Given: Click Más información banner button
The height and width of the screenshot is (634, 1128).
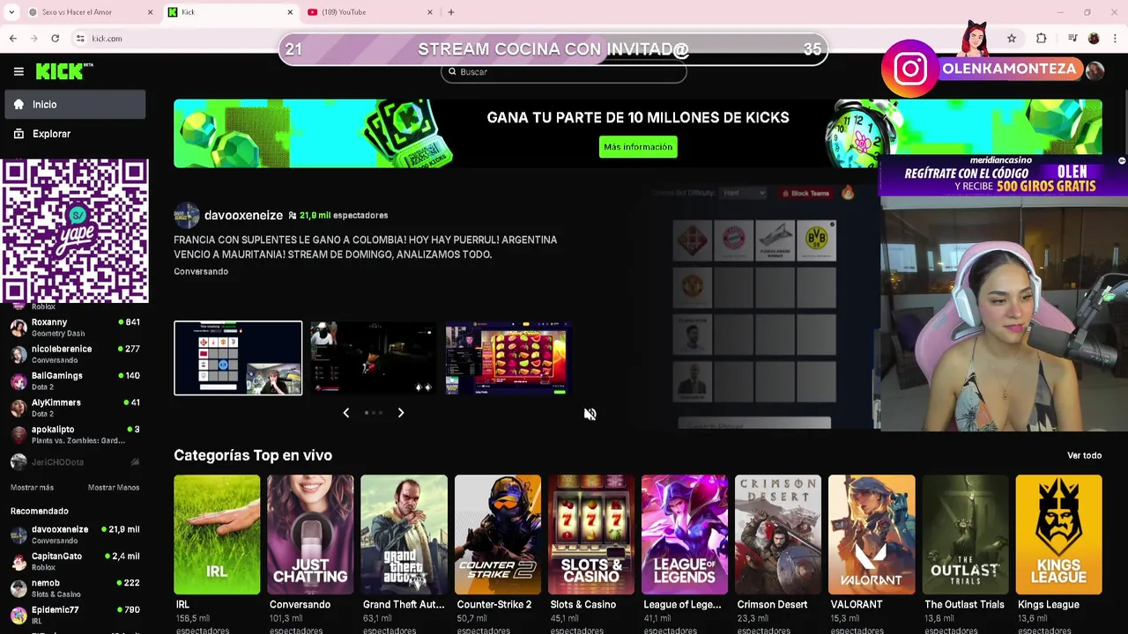Looking at the screenshot, I should pos(638,147).
